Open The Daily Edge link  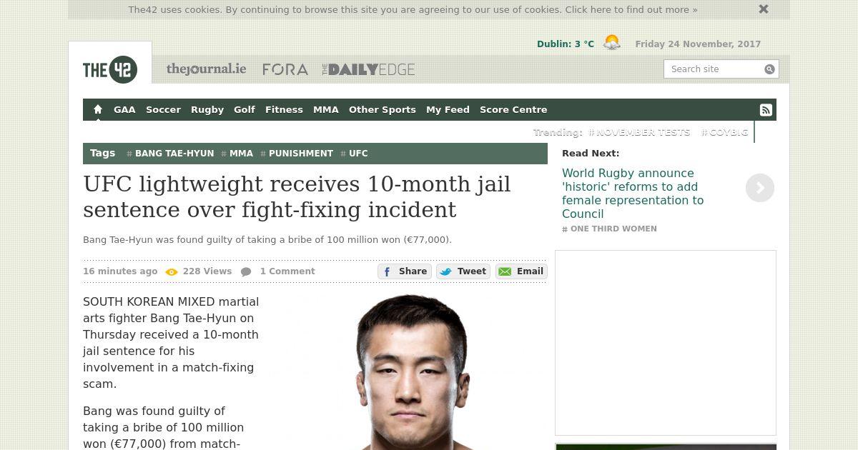point(368,69)
